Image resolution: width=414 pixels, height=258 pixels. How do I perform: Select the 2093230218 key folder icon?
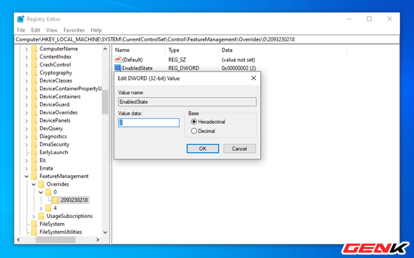(55, 200)
